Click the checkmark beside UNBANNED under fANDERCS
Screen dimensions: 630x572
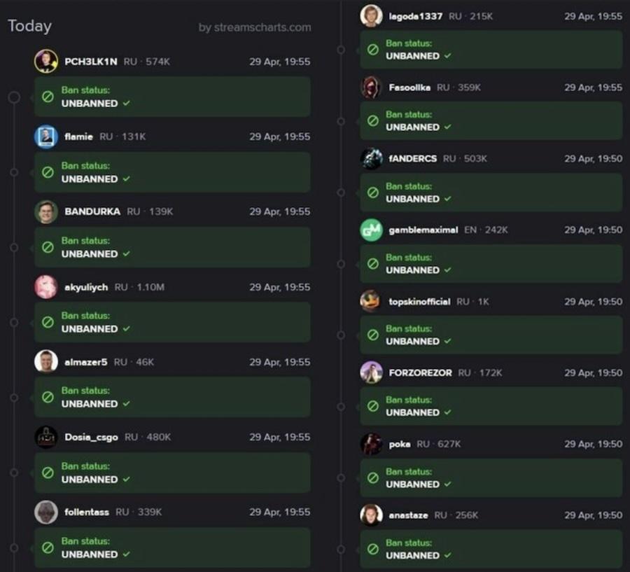448,199
